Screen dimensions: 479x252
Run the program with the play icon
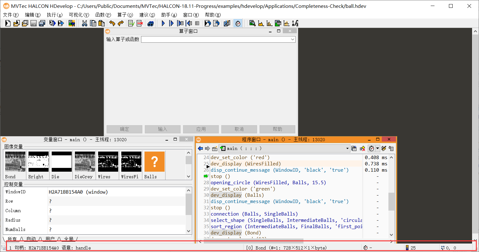point(163,23)
